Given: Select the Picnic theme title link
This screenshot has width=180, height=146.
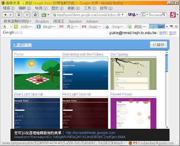Looking at the screenshot, I should coord(19,54).
